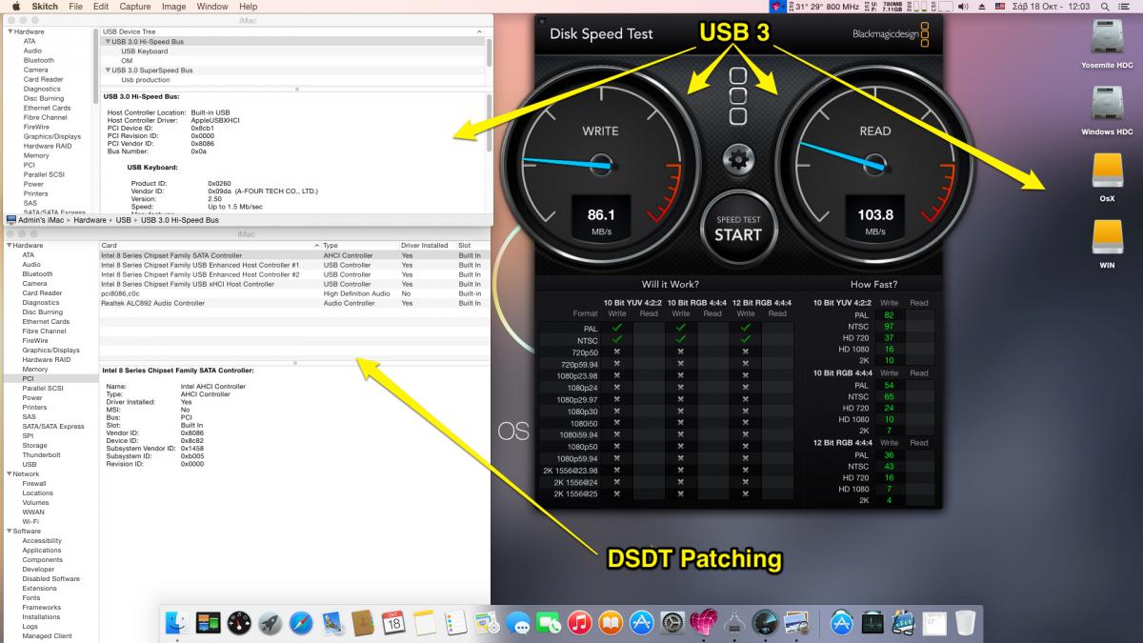This screenshot has width=1143, height=643.
Task: Open the Capture menu
Action: (135, 6)
